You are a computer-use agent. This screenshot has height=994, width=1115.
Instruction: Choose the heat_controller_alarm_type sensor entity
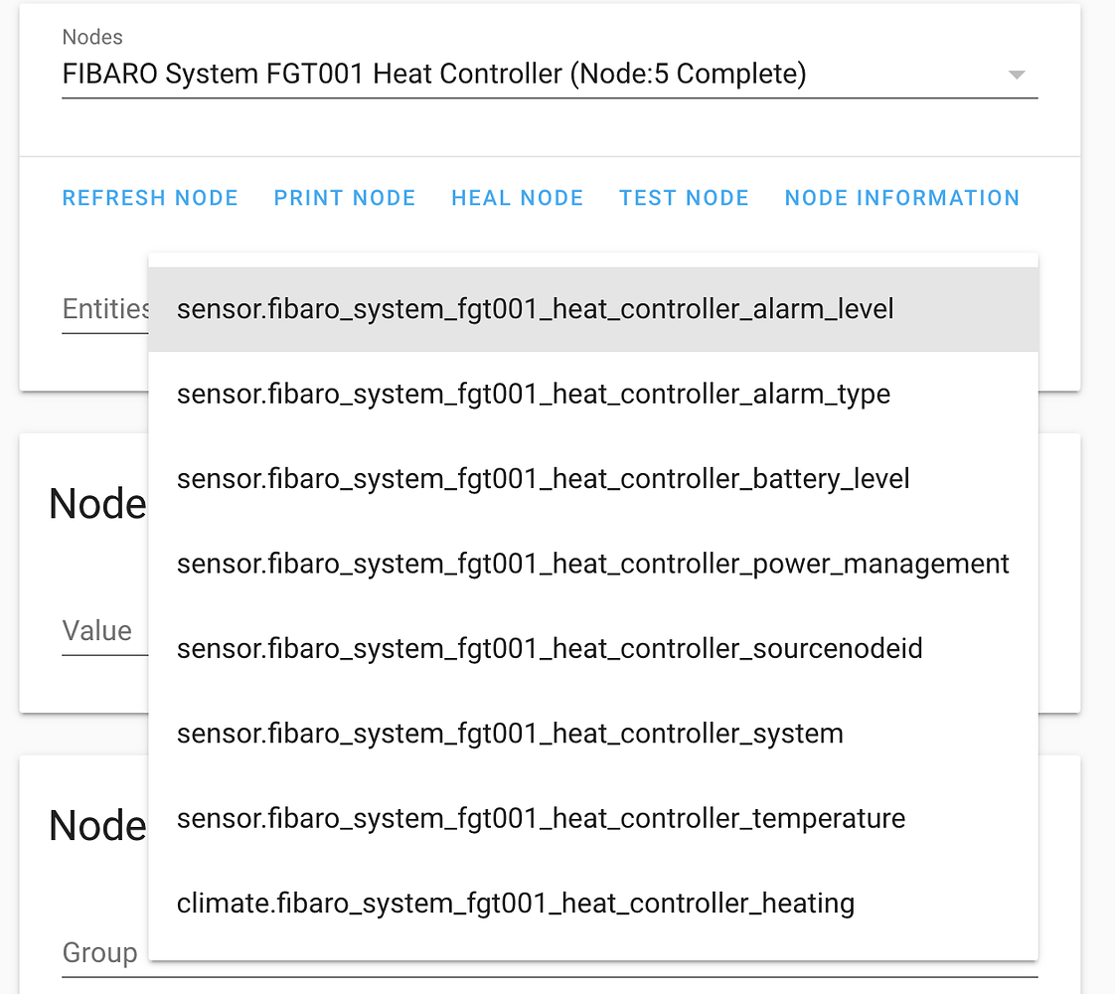(x=533, y=394)
